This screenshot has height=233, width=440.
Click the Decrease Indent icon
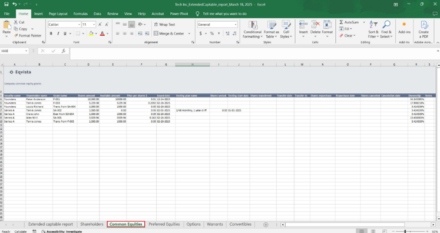140,33
